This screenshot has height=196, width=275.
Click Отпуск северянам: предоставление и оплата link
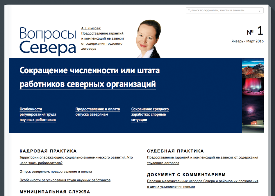(56, 172)
